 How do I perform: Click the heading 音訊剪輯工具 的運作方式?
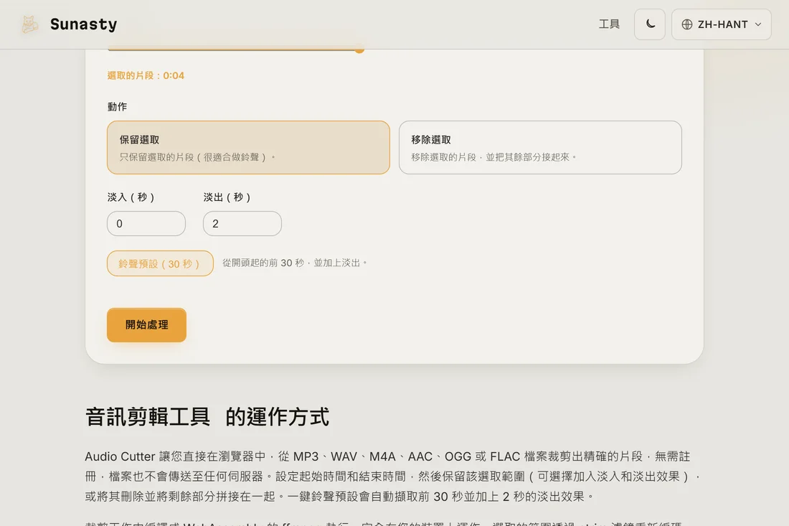(207, 417)
